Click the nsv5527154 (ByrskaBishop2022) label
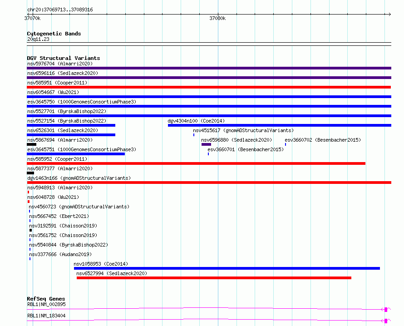Screen dimensions: 404x326 click(67, 121)
